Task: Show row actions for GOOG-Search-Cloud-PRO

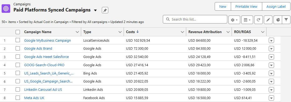Action: (271, 65)
